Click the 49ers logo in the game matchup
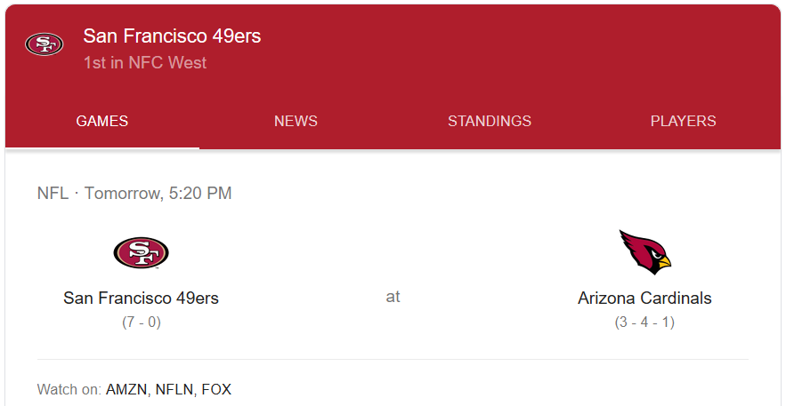786x406 pixels. tap(141, 253)
